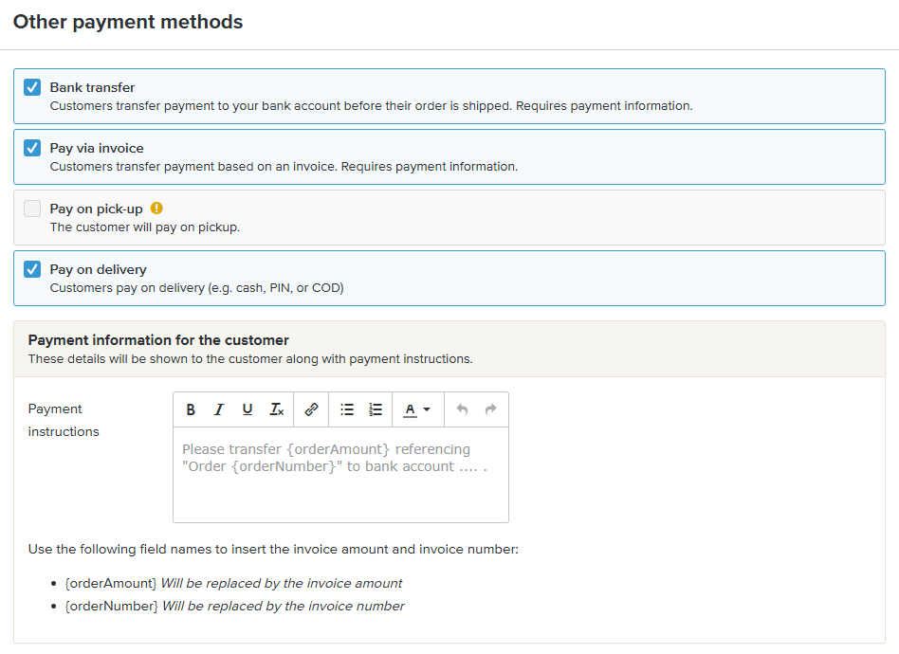
Task: Create a numbered list
Action: [376, 409]
